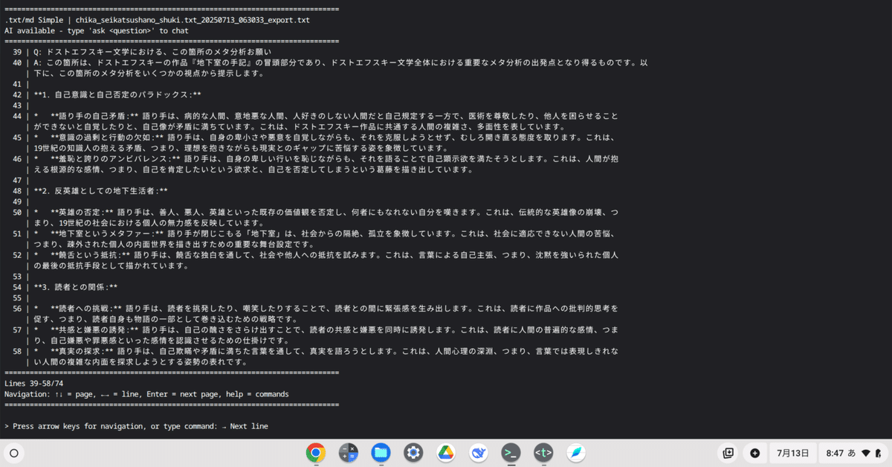The height and width of the screenshot is (467, 892).
Task: Launch Chrome browser from the shelf
Action: pos(315,453)
